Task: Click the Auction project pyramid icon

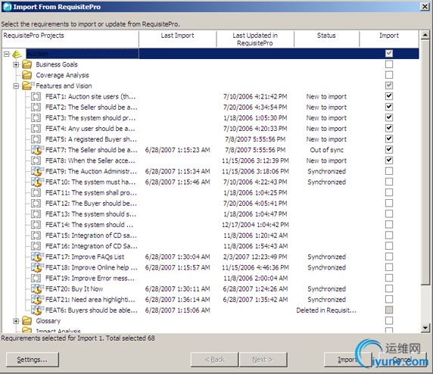Action: 17,54
